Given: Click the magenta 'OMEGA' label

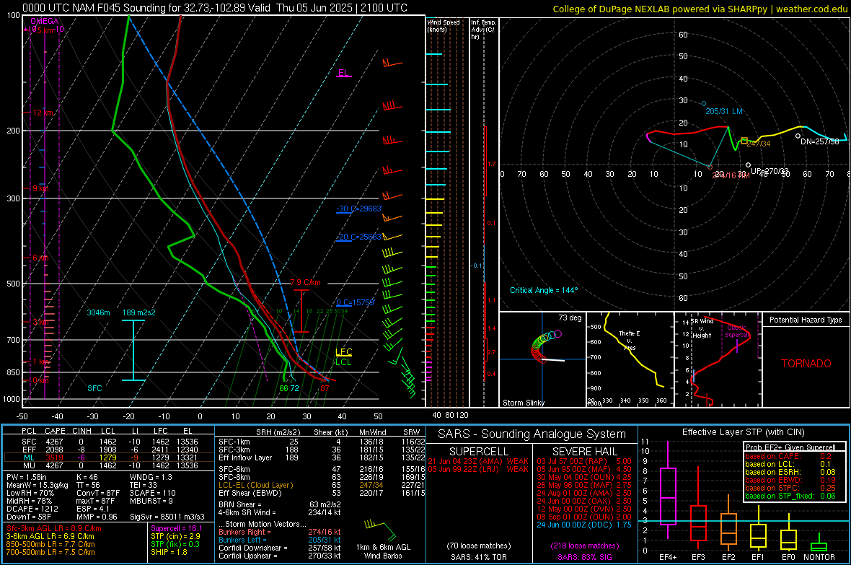Looking at the screenshot, I should (44, 21).
